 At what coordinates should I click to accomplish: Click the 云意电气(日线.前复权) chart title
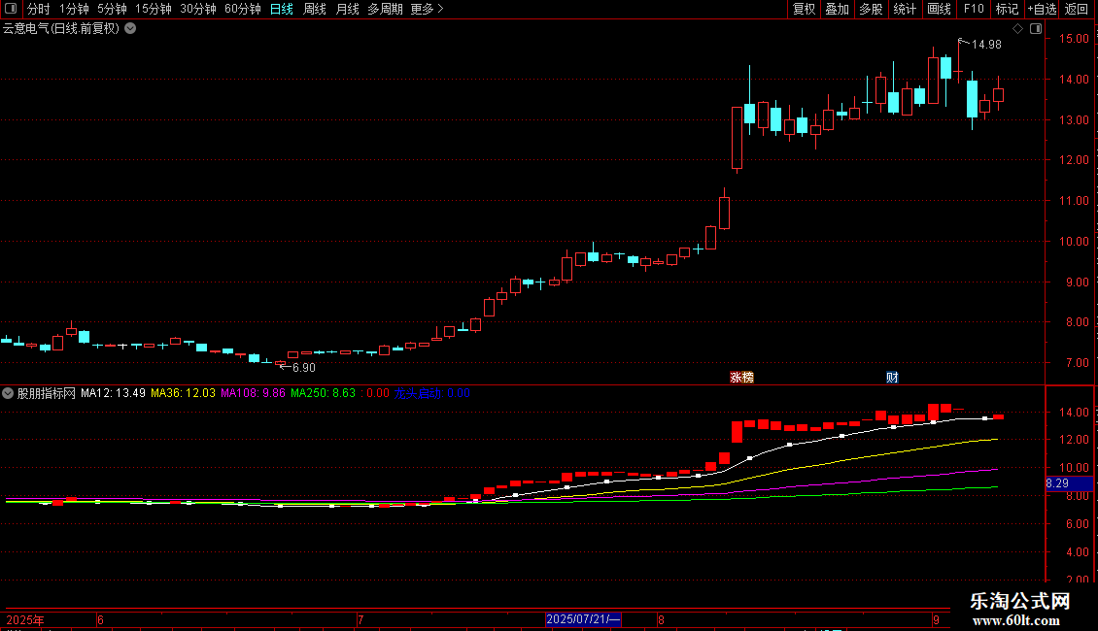tap(61, 29)
